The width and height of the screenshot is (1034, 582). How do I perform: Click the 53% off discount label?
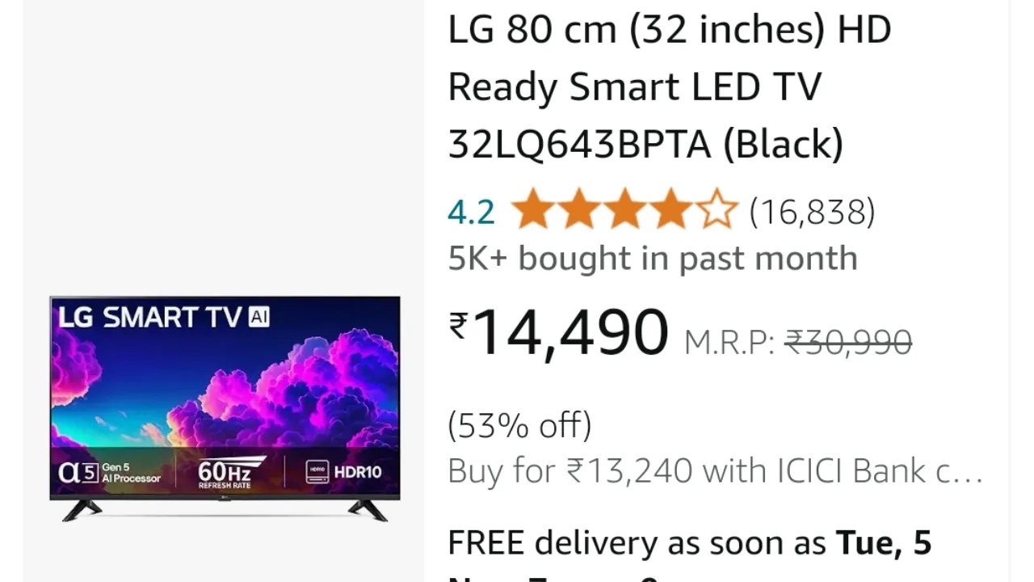[x=519, y=424]
